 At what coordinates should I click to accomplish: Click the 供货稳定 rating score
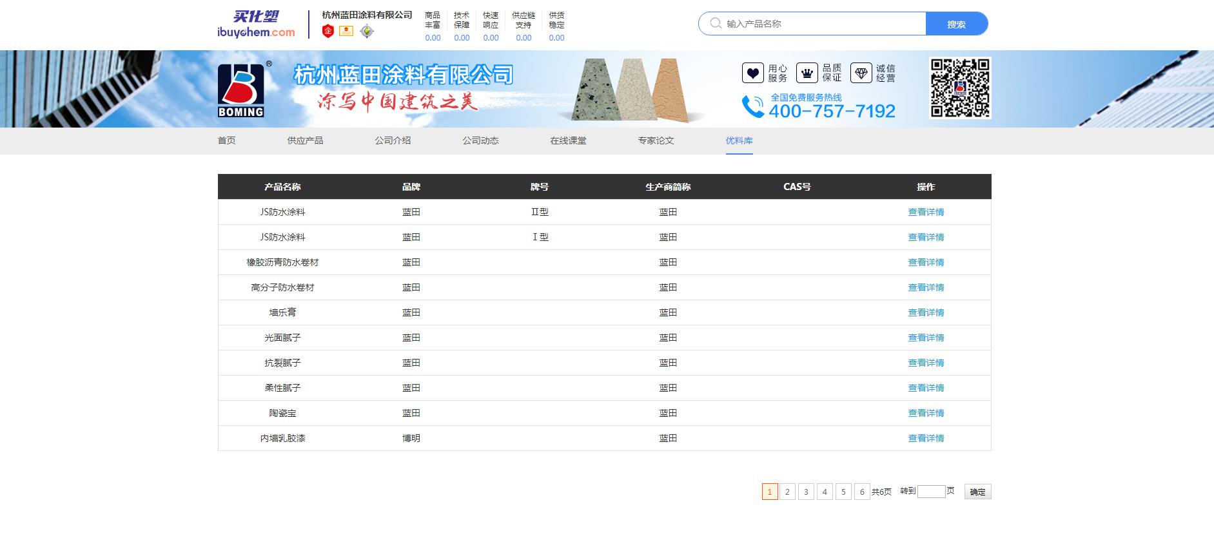(556, 38)
